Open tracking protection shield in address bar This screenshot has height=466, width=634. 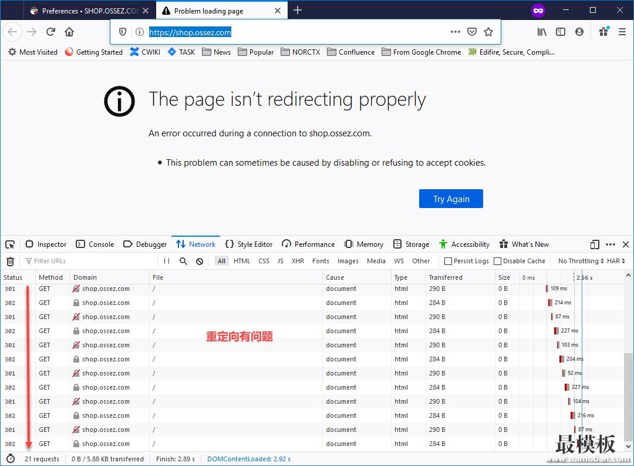pos(123,32)
